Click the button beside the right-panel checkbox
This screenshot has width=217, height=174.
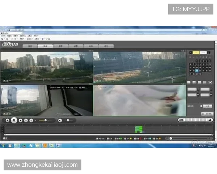point(207,106)
